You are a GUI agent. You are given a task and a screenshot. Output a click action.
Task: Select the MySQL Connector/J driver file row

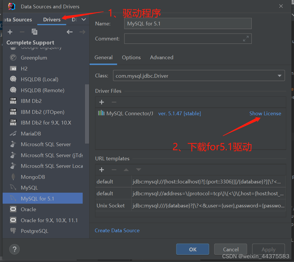[x=191, y=114]
